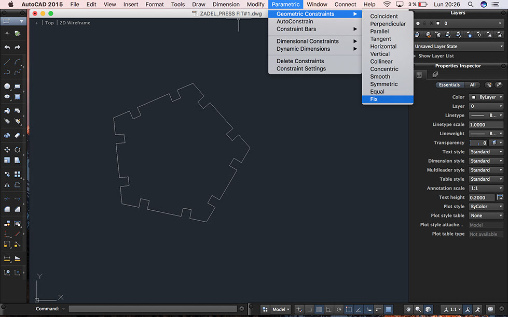Toggle Ortho mode in status bar

coord(328,309)
